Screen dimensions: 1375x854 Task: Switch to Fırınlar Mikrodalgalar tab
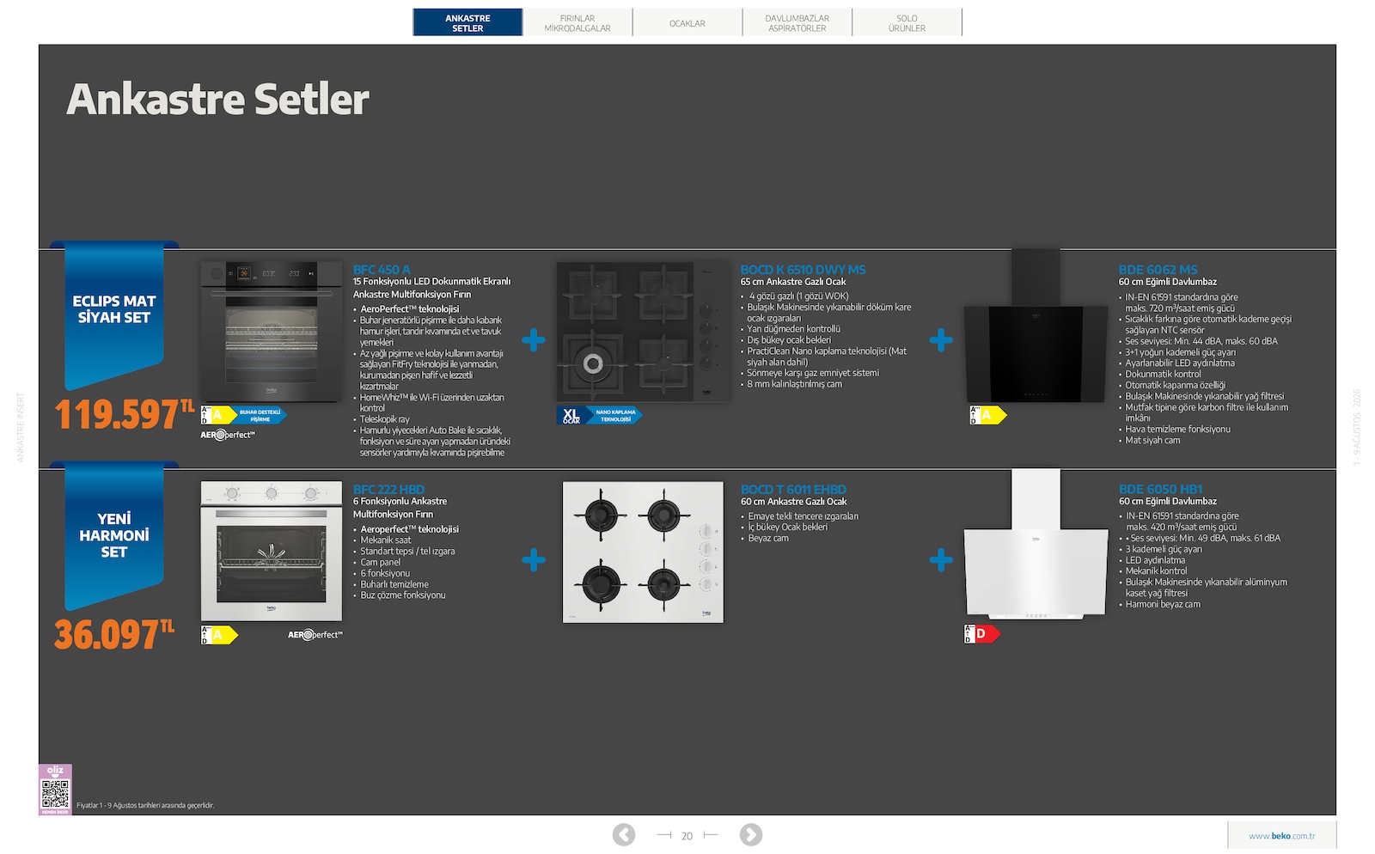pos(577,22)
